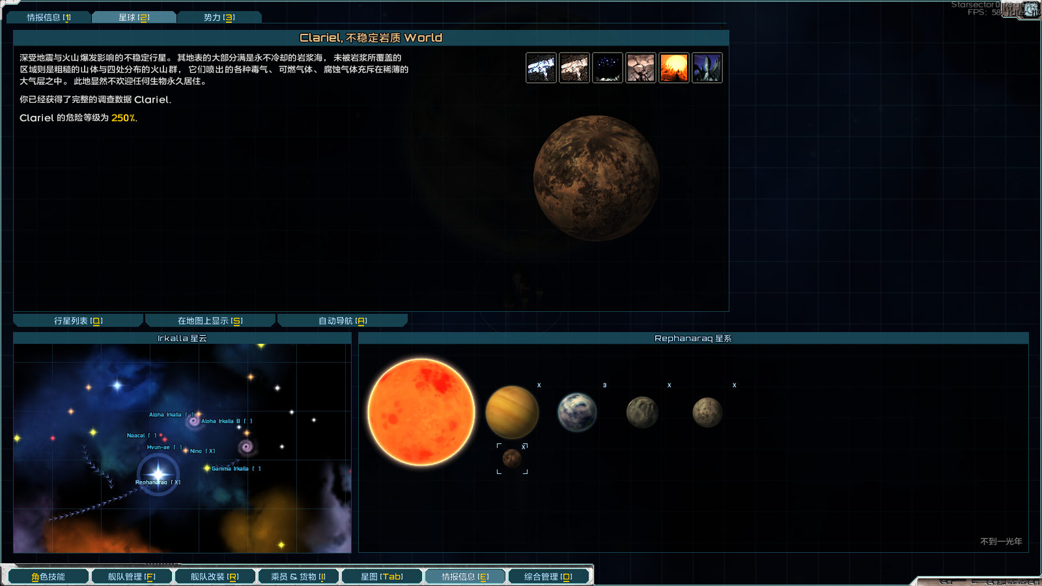Click the tectonic activity condition icon
The height and width of the screenshot is (586, 1042).
[641, 68]
